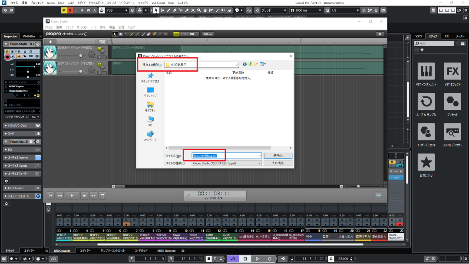Select the Erase tool in Cubase toolbar
This screenshot has height=264, width=469.
point(175,10)
